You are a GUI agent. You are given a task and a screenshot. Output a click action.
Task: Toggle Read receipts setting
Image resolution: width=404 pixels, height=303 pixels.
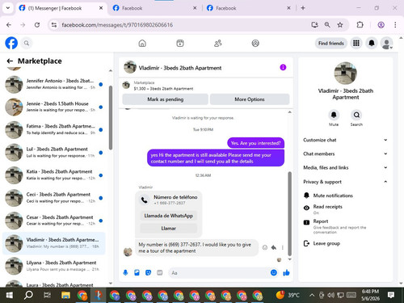(345, 209)
